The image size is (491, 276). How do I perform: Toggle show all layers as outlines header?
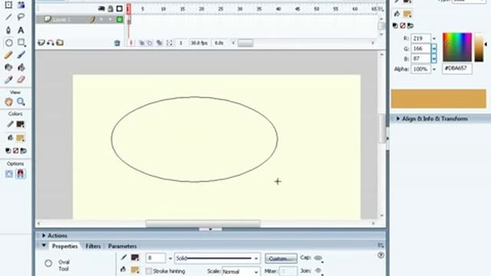tap(120, 8)
